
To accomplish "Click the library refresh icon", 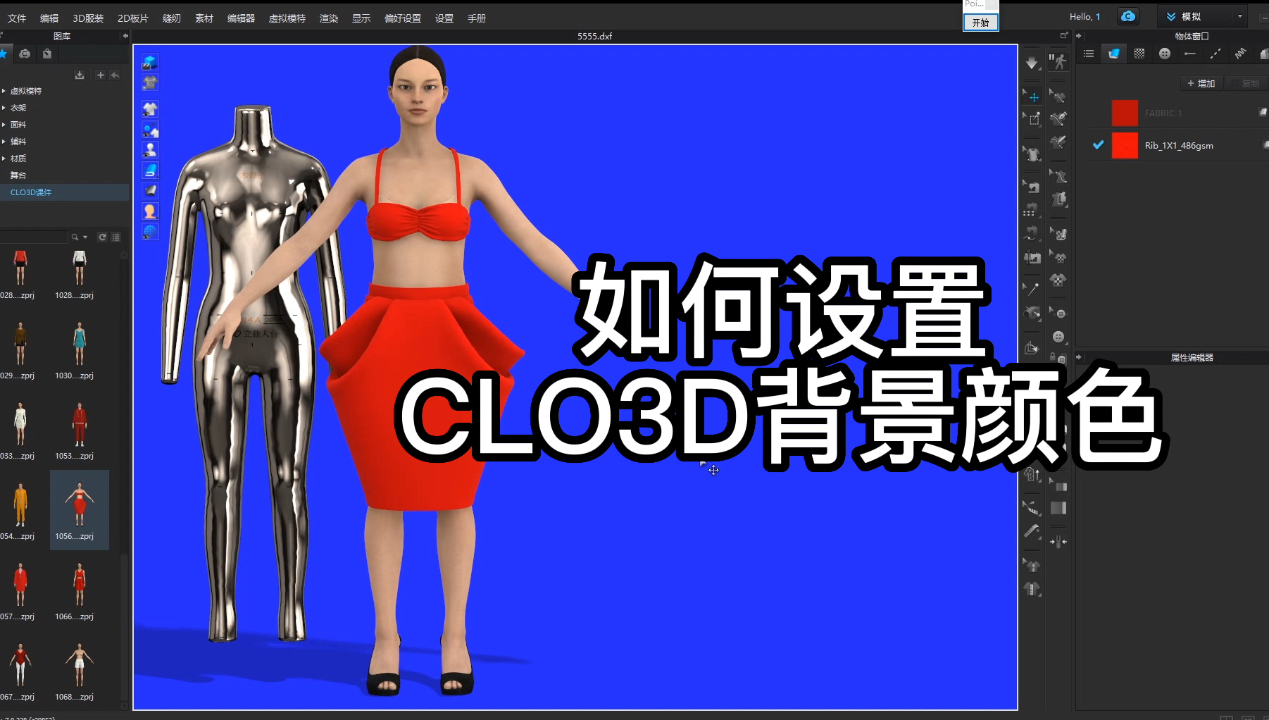I will (102, 237).
